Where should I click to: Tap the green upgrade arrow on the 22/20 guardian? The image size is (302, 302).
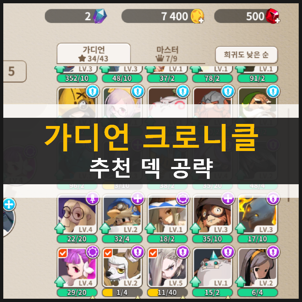[x=60, y=228]
